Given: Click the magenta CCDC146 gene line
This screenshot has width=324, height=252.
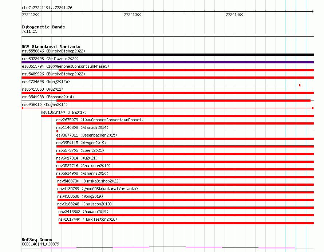Looking at the screenshot, I should tap(167, 247).
